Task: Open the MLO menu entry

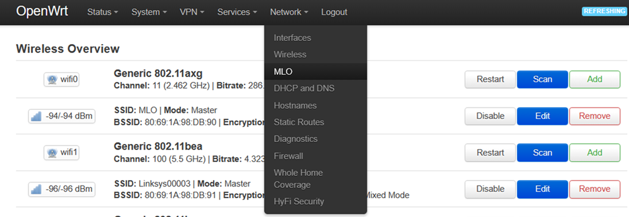Action: (315, 71)
